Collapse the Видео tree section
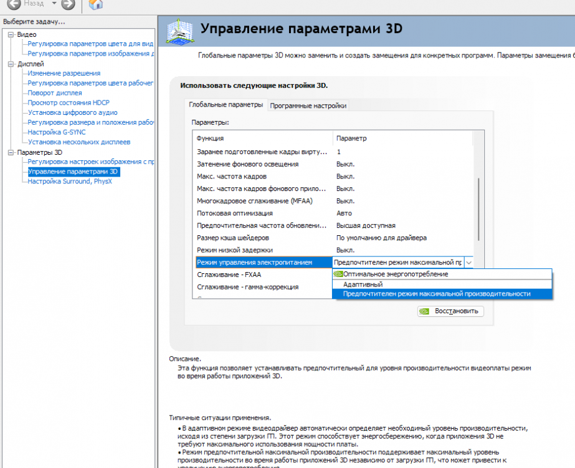Screen dimensions: 575x468 click(x=11, y=34)
